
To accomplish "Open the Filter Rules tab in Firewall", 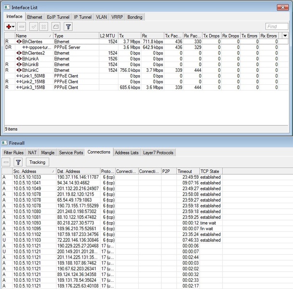I will point(13,153).
